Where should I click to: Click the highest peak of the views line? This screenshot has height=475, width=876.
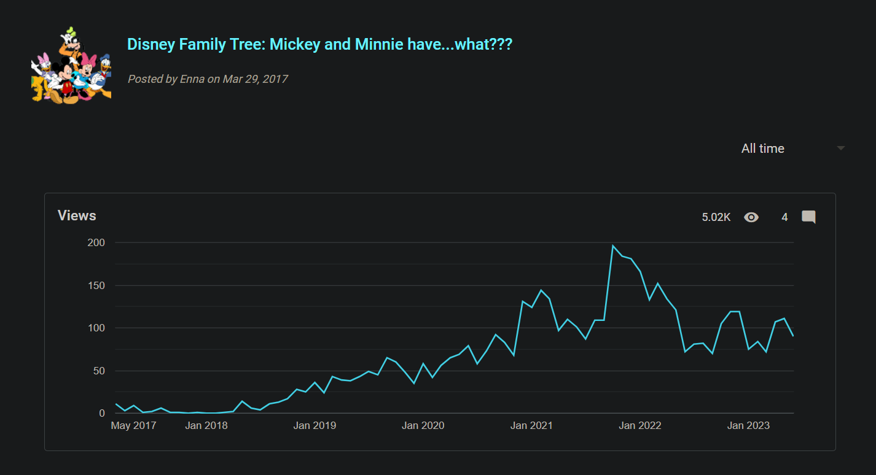tap(612, 245)
